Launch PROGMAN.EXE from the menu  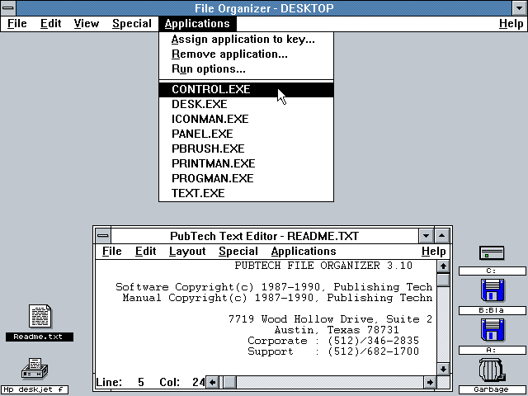point(246,178)
